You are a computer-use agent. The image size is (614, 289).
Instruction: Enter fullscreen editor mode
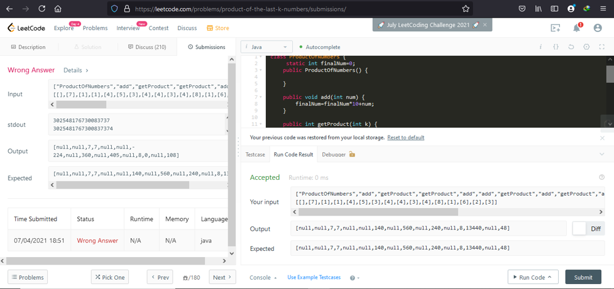[602, 47]
